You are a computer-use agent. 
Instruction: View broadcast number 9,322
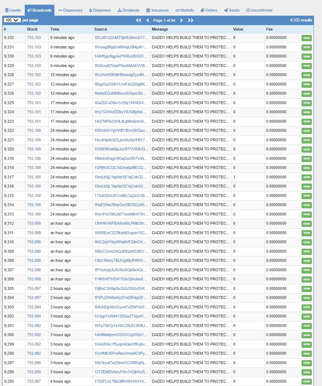click(x=306, y=131)
